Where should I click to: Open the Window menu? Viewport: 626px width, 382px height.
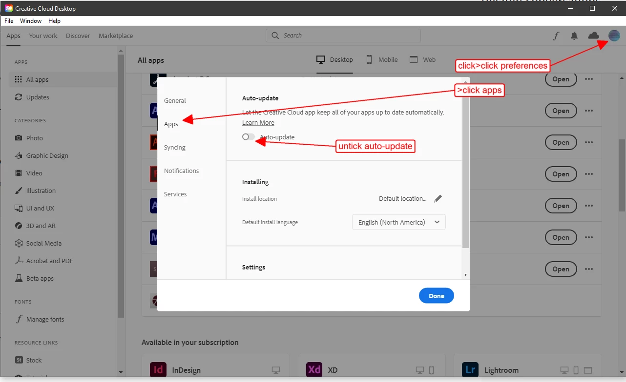click(31, 21)
